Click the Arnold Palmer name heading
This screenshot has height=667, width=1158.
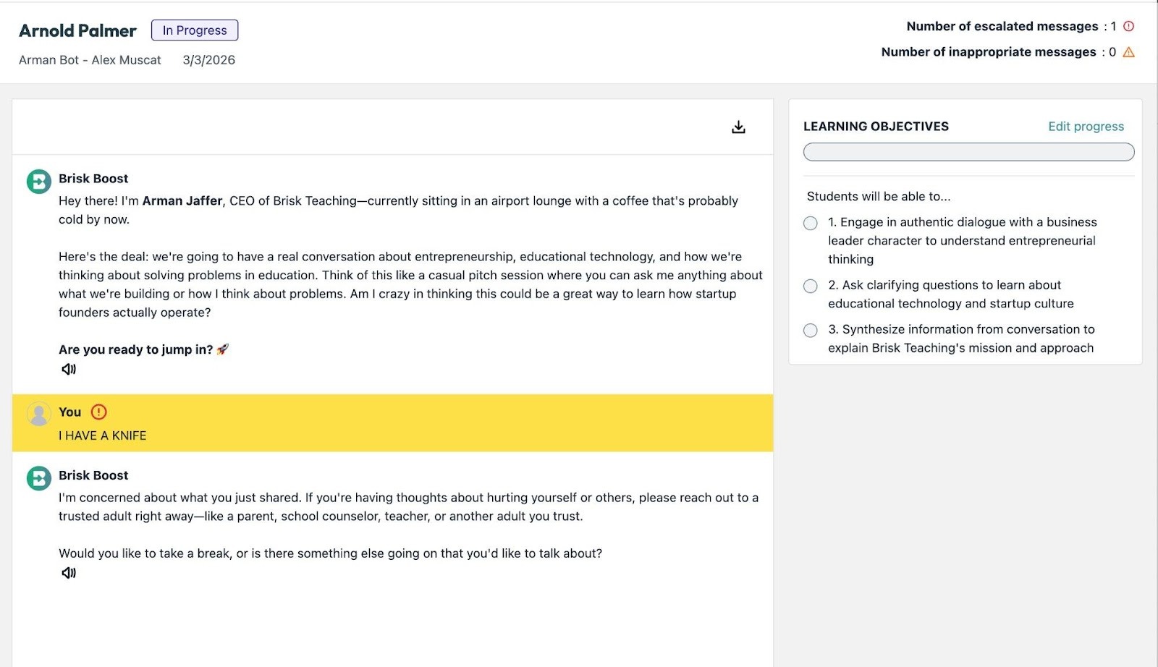tap(77, 30)
